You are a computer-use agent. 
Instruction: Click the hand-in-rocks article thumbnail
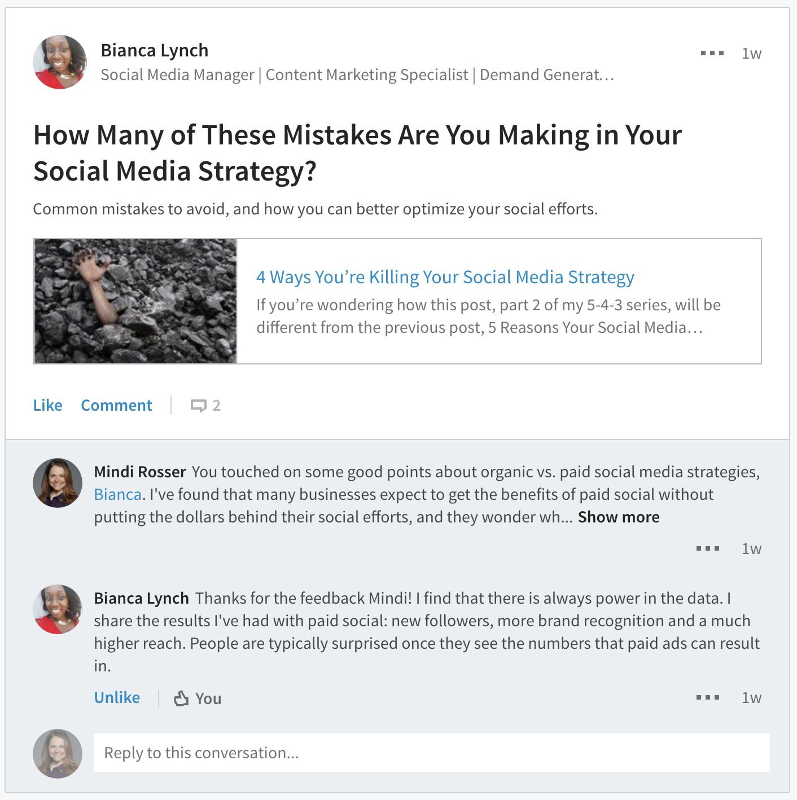(135, 301)
